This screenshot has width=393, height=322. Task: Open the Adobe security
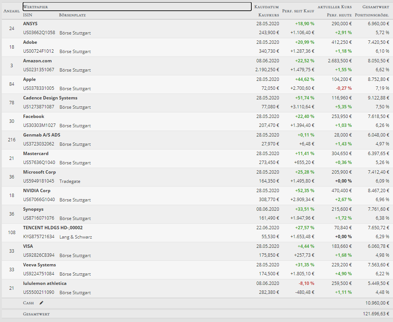(30, 42)
